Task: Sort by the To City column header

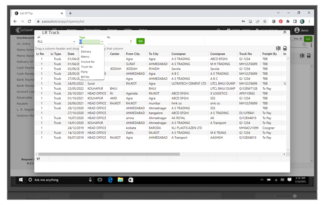Action: (154, 54)
